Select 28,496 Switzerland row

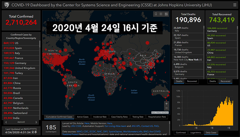coord(21,113)
